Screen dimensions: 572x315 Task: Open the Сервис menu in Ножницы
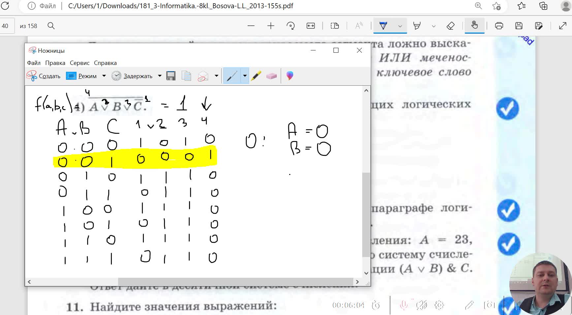click(x=79, y=63)
